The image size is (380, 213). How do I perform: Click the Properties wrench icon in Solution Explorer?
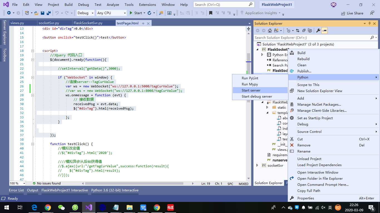pos(318,31)
